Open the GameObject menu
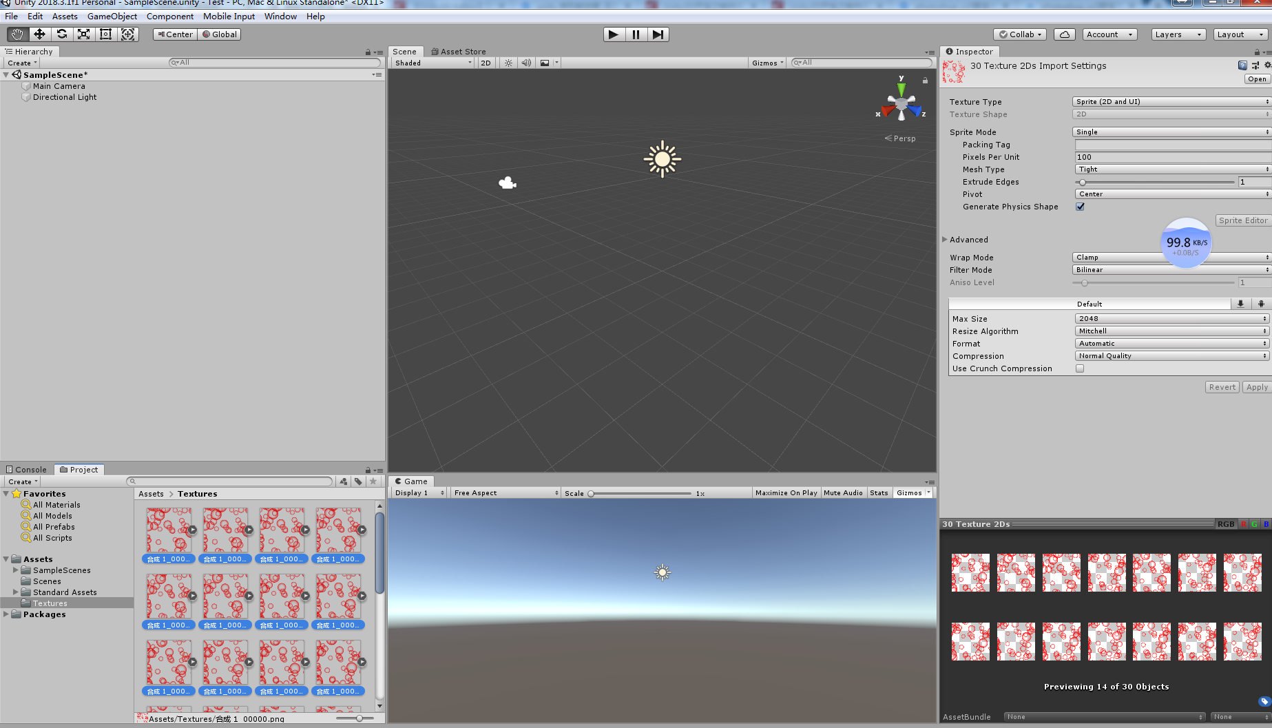Screen dimensions: 1272x728 point(112,17)
